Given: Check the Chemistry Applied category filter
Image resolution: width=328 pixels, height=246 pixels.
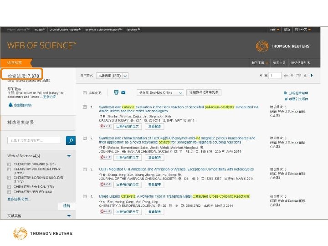Looking at the screenshot, I should tap(9, 192).
